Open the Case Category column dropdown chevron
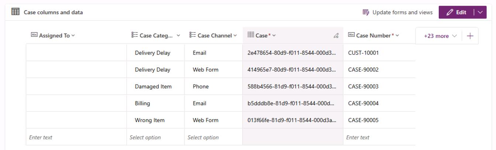Screen dimensions: 496x150 [x=179, y=35]
